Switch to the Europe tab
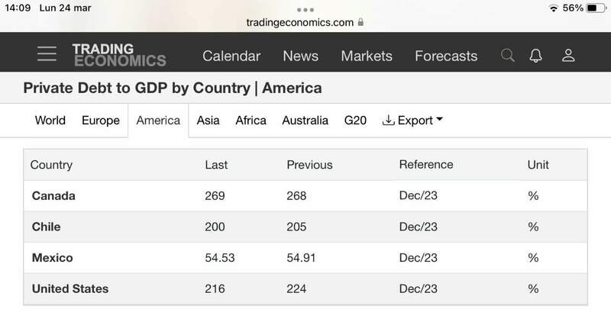Screen dimensions: 611x319 [x=101, y=120]
